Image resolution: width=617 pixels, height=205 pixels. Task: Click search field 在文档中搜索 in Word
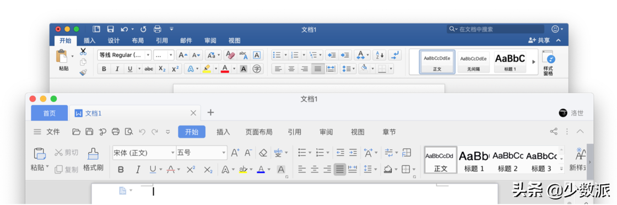point(496,29)
